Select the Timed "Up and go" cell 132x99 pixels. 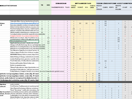24,90
